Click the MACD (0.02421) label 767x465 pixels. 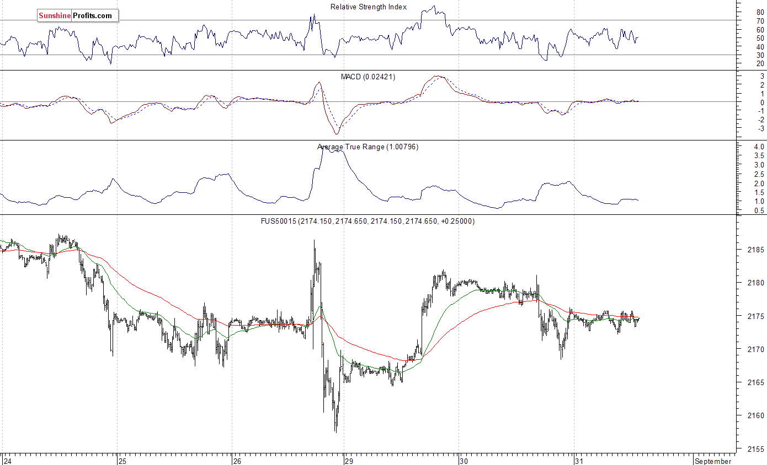coord(368,77)
